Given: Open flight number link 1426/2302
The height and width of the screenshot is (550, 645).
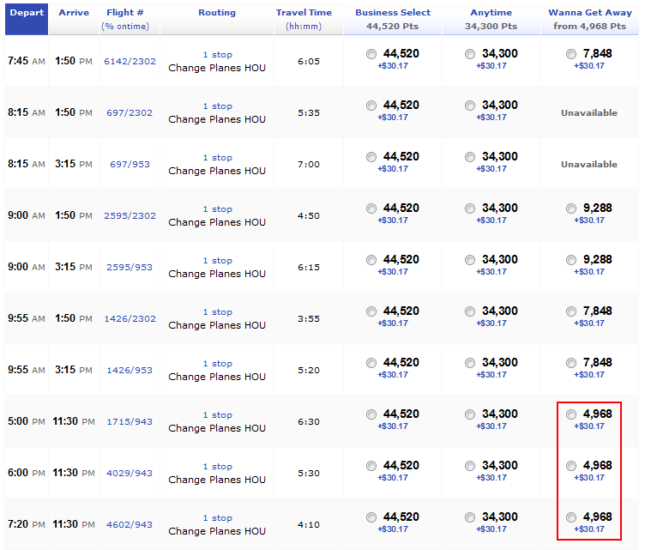Looking at the screenshot, I should pyautogui.click(x=130, y=319).
